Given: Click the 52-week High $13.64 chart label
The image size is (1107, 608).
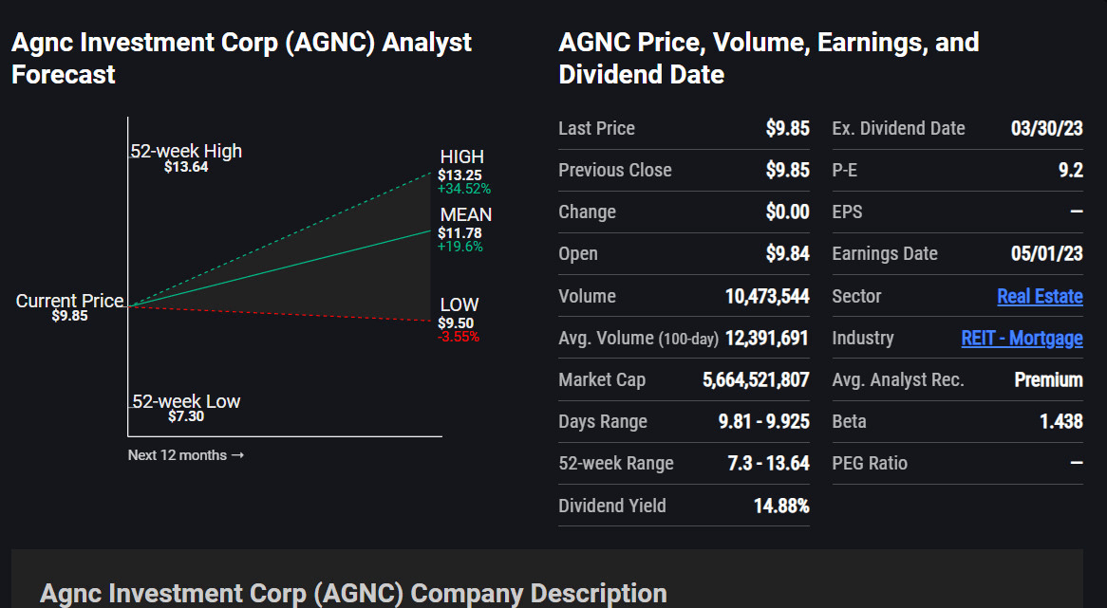Looking at the screenshot, I should pos(186,157).
